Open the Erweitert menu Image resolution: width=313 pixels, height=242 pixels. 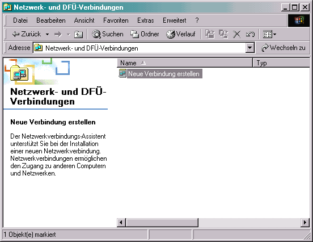(x=174, y=20)
